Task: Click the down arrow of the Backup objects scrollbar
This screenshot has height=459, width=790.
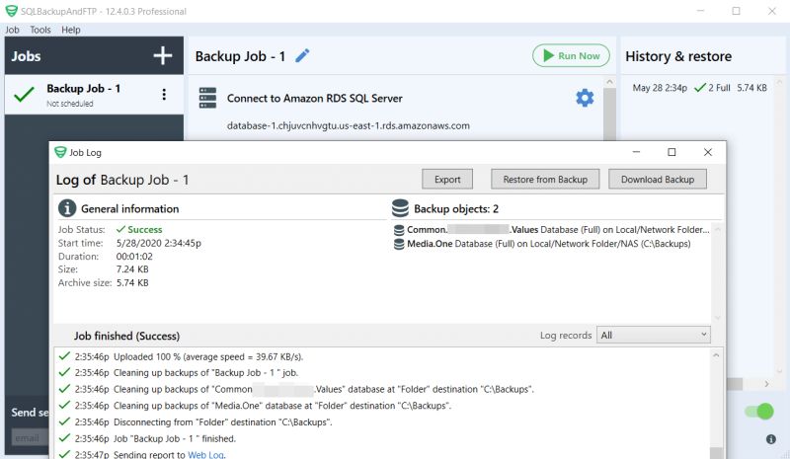Action: 718,318
